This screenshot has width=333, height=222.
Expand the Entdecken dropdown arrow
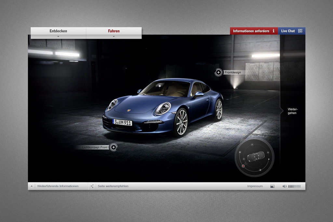pos(58,36)
